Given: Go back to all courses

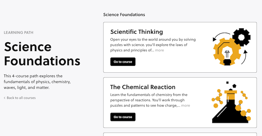Looking at the screenshot, I should click(21, 98).
